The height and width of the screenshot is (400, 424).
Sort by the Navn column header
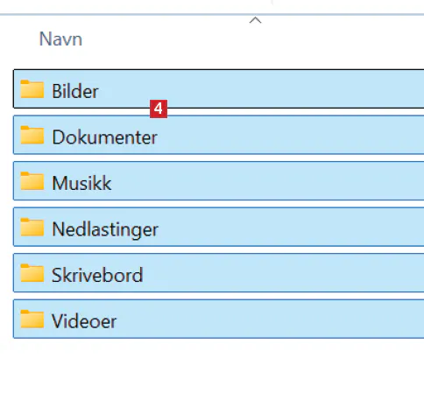[x=60, y=39]
